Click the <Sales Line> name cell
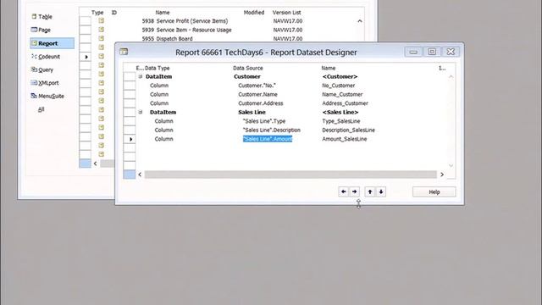 click(x=340, y=112)
